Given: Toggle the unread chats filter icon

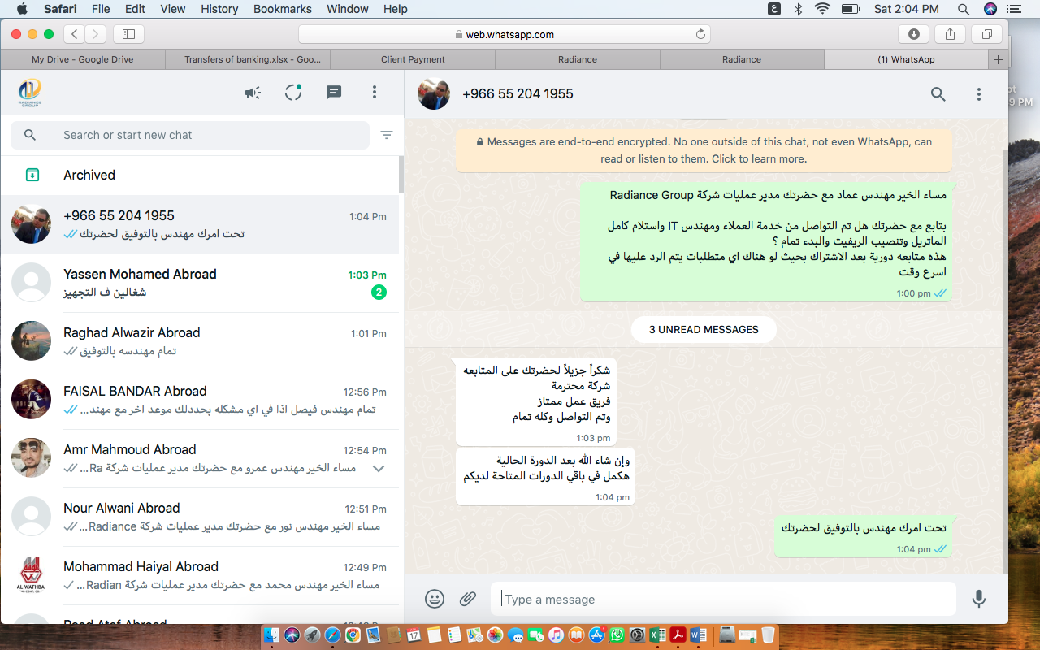Looking at the screenshot, I should click(387, 135).
